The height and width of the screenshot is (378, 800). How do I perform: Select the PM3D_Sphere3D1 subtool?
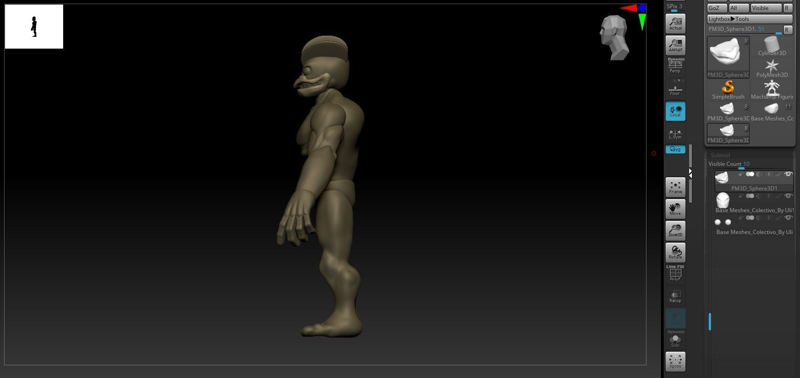(754, 182)
